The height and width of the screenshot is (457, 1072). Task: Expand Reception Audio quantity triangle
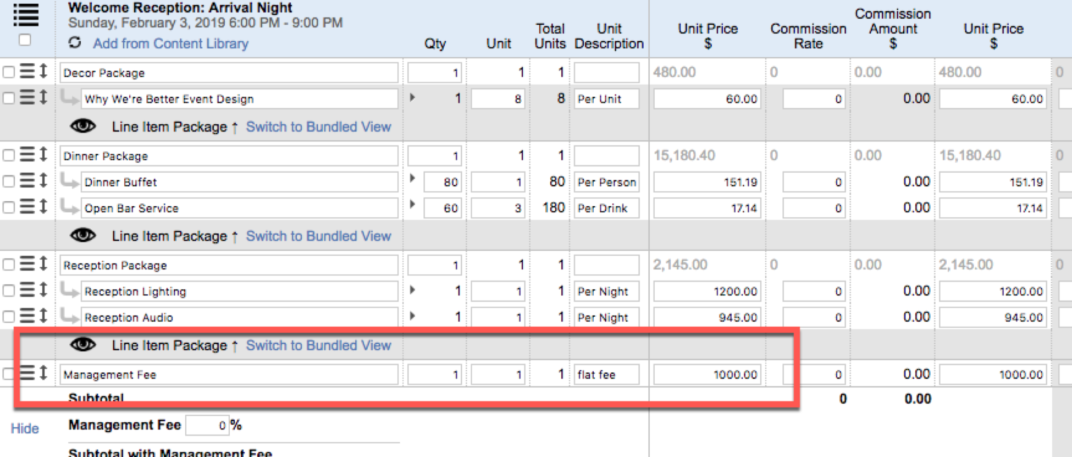click(x=412, y=316)
